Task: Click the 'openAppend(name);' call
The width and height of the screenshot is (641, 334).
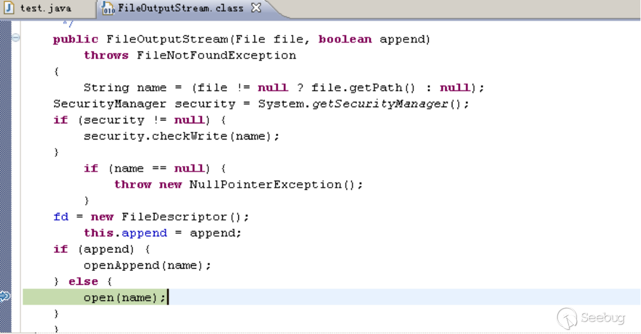Action: pyautogui.click(x=147, y=265)
